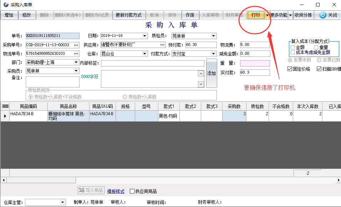Click the 商品编码 column header
This screenshot has width=341, height=207.
click(x=29, y=106)
